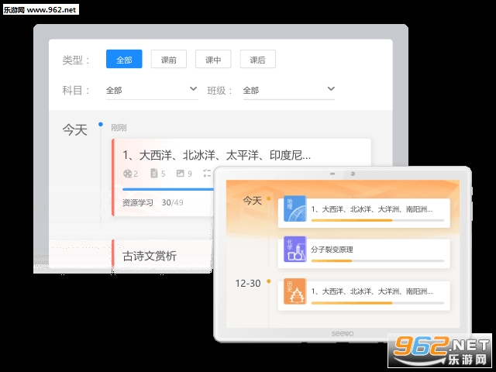The height and width of the screenshot is (372, 496).
Task: Click the 今天 timeline dot in main window
Action: pos(101,124)
